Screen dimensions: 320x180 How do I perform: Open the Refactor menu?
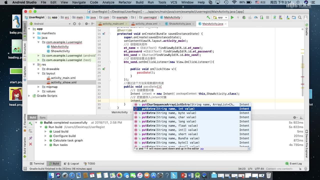tap(125, 2)
